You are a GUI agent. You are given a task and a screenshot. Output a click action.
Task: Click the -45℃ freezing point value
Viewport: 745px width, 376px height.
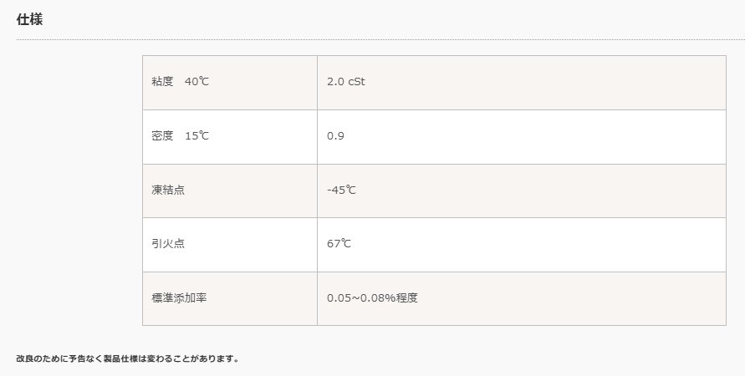click(342, 190)
